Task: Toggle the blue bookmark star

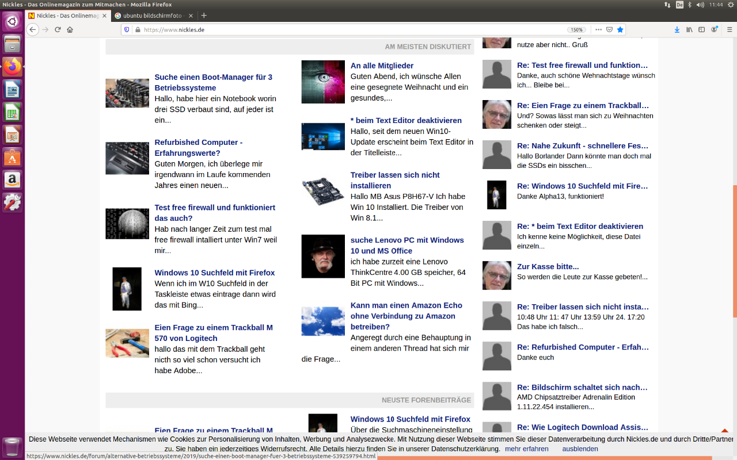Action: pos(620,29)
